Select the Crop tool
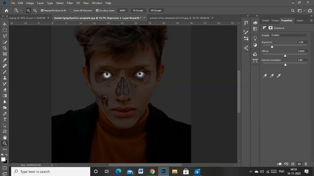The height and width of the screenshot is (176, 314). (4, 48)
